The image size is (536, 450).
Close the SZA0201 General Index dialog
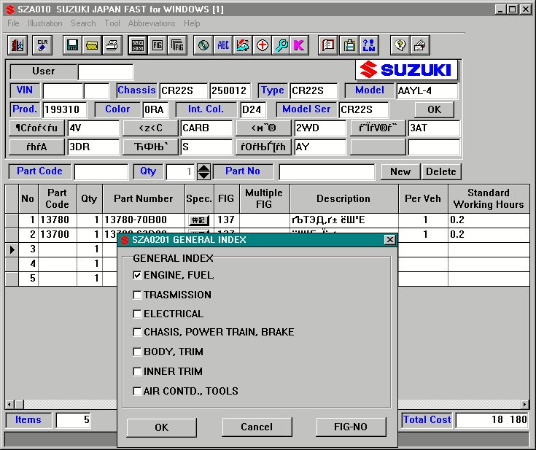click(389, 240)
